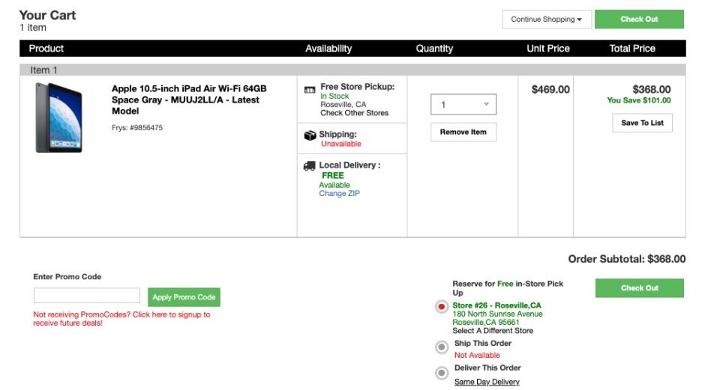
Task: Click the Save To List button
Action: pos(642,123)
